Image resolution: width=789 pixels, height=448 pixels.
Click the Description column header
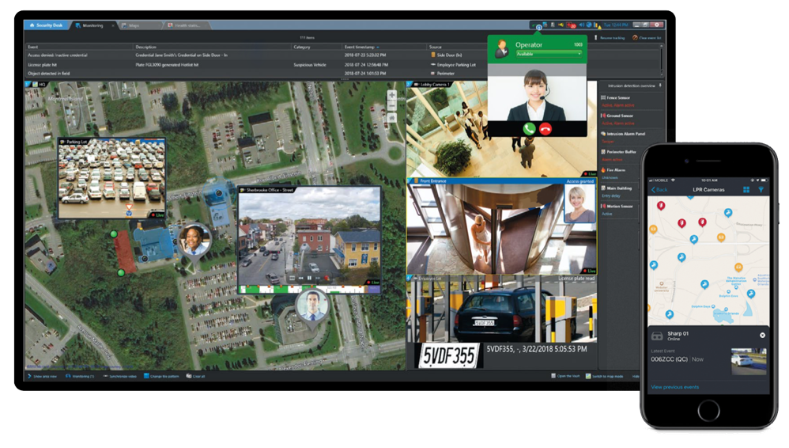point(146,47)
